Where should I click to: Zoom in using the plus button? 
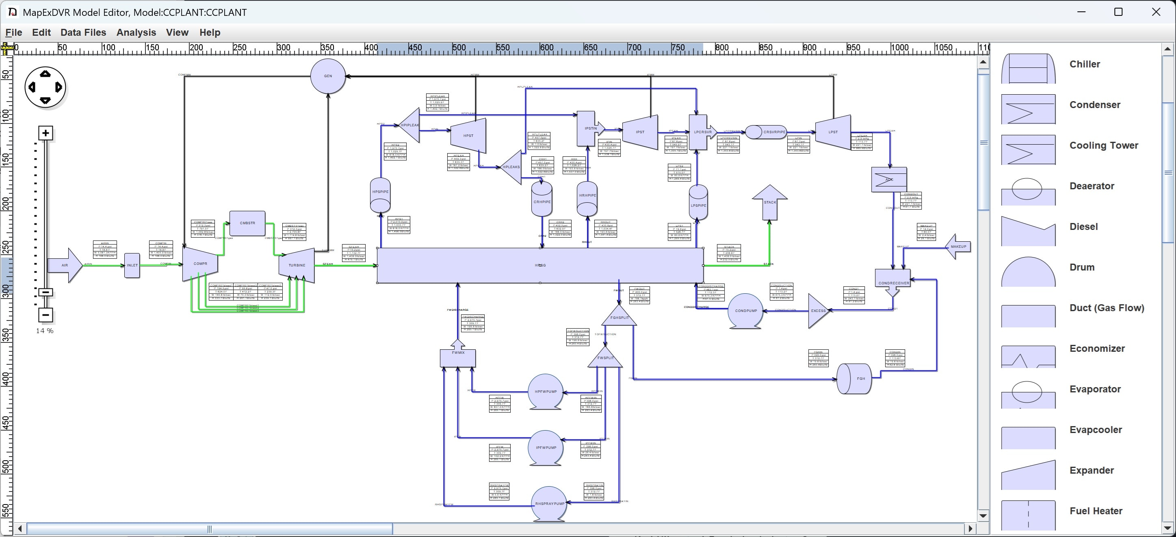[45, 133]
